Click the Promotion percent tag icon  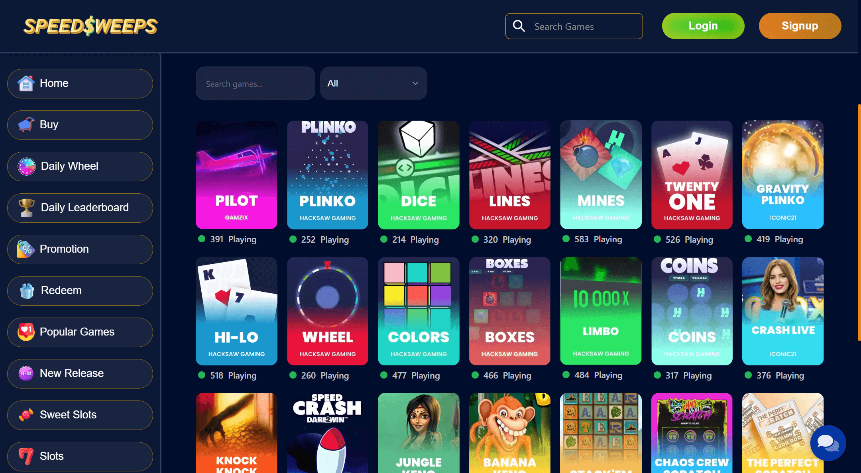(26, 249)
